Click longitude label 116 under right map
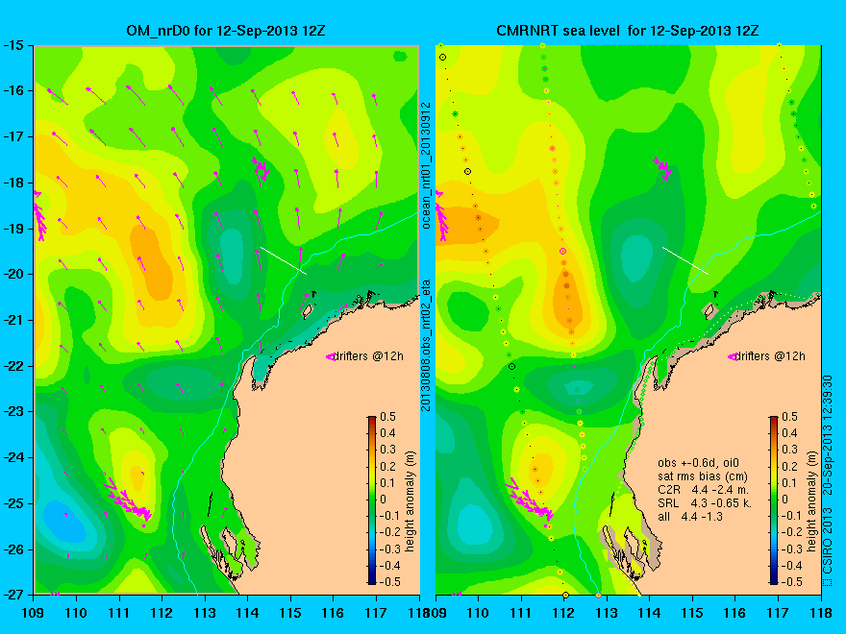 pyautogui.click(x=734, y=613)
